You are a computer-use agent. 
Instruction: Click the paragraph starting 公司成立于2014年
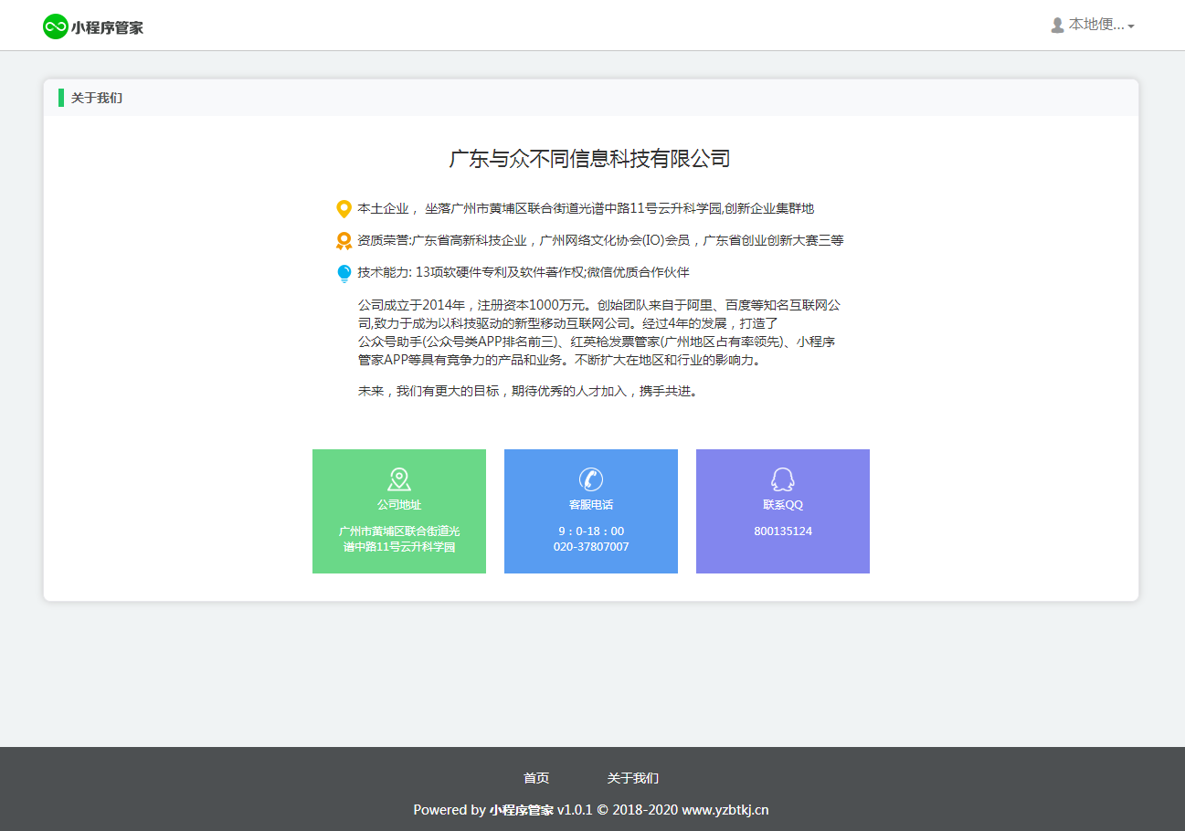[x=599, y=332]
